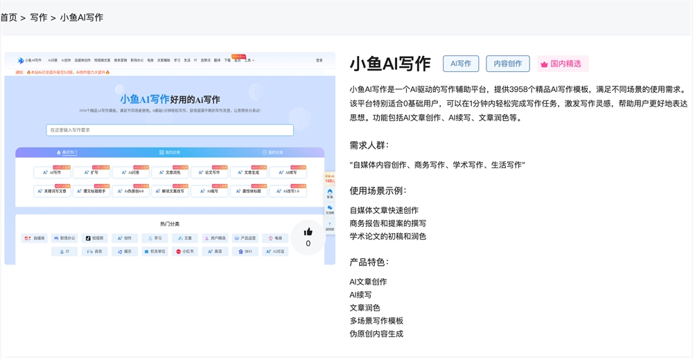This screenshot has height=359, width=693.
Task: Click the 自媒体文章快速创作 line
Action: pos(384,210)
